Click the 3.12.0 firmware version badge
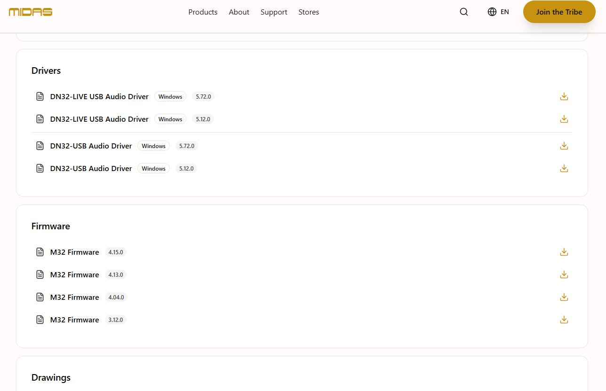 click(116, 320)
